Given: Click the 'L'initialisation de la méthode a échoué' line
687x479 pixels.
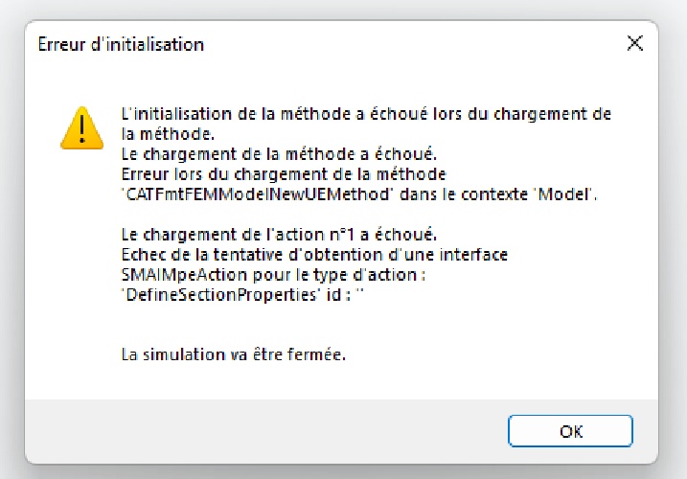Looking at the screenshot, I should [366, 114].
